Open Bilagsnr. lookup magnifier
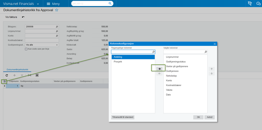 tap(57, 26)
